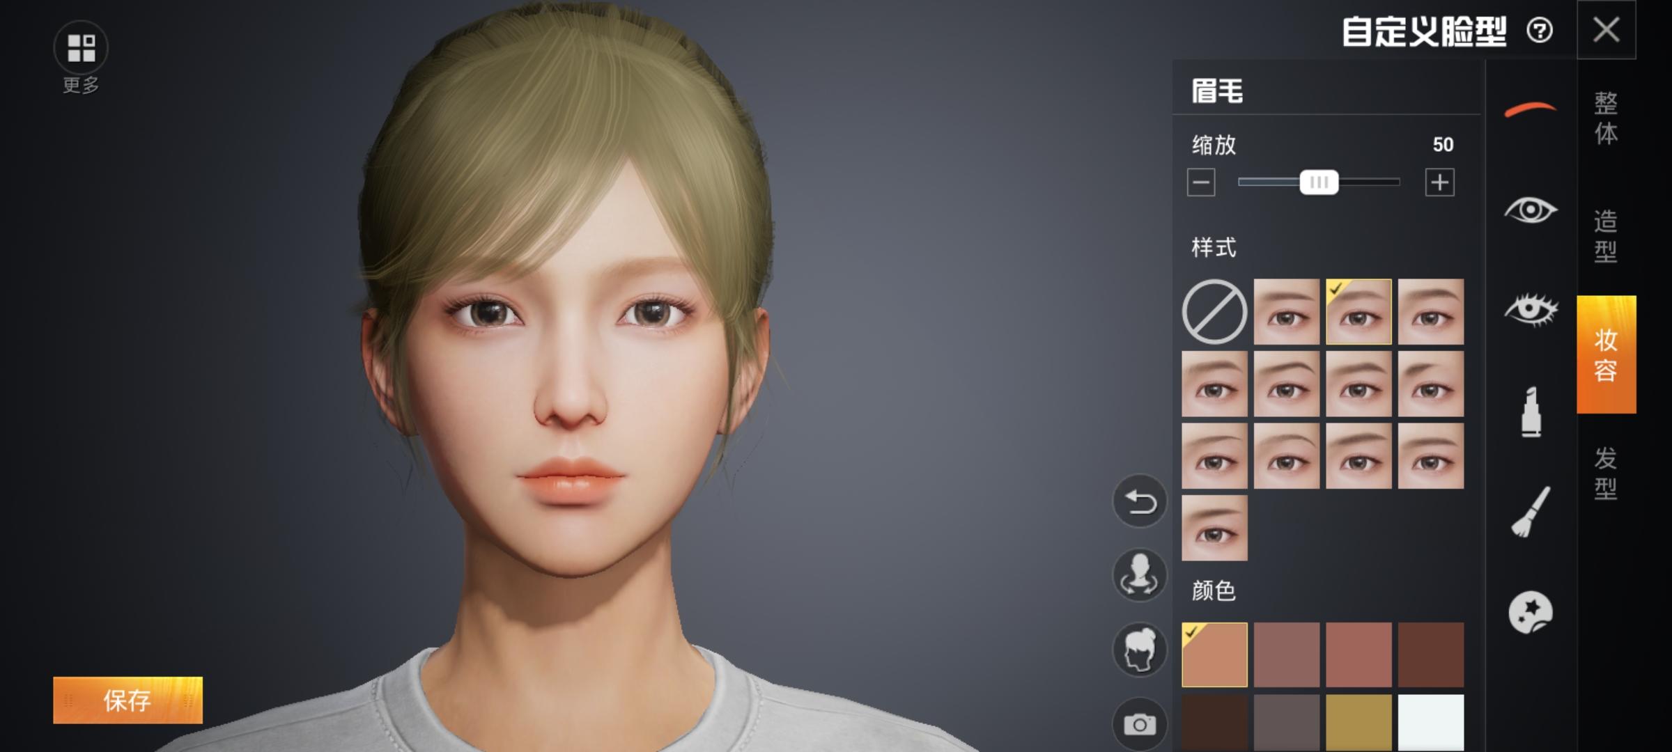The width and height of the screenshot is (1672, 752).
Task: Select second eyebrow style in third row
Action: point(1287,456)
